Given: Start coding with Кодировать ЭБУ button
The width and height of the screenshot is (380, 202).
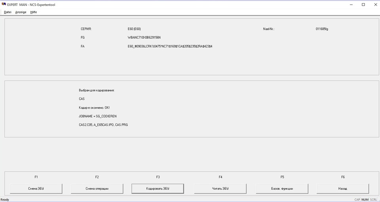Looking at the screenshot, I should point(158,189).
